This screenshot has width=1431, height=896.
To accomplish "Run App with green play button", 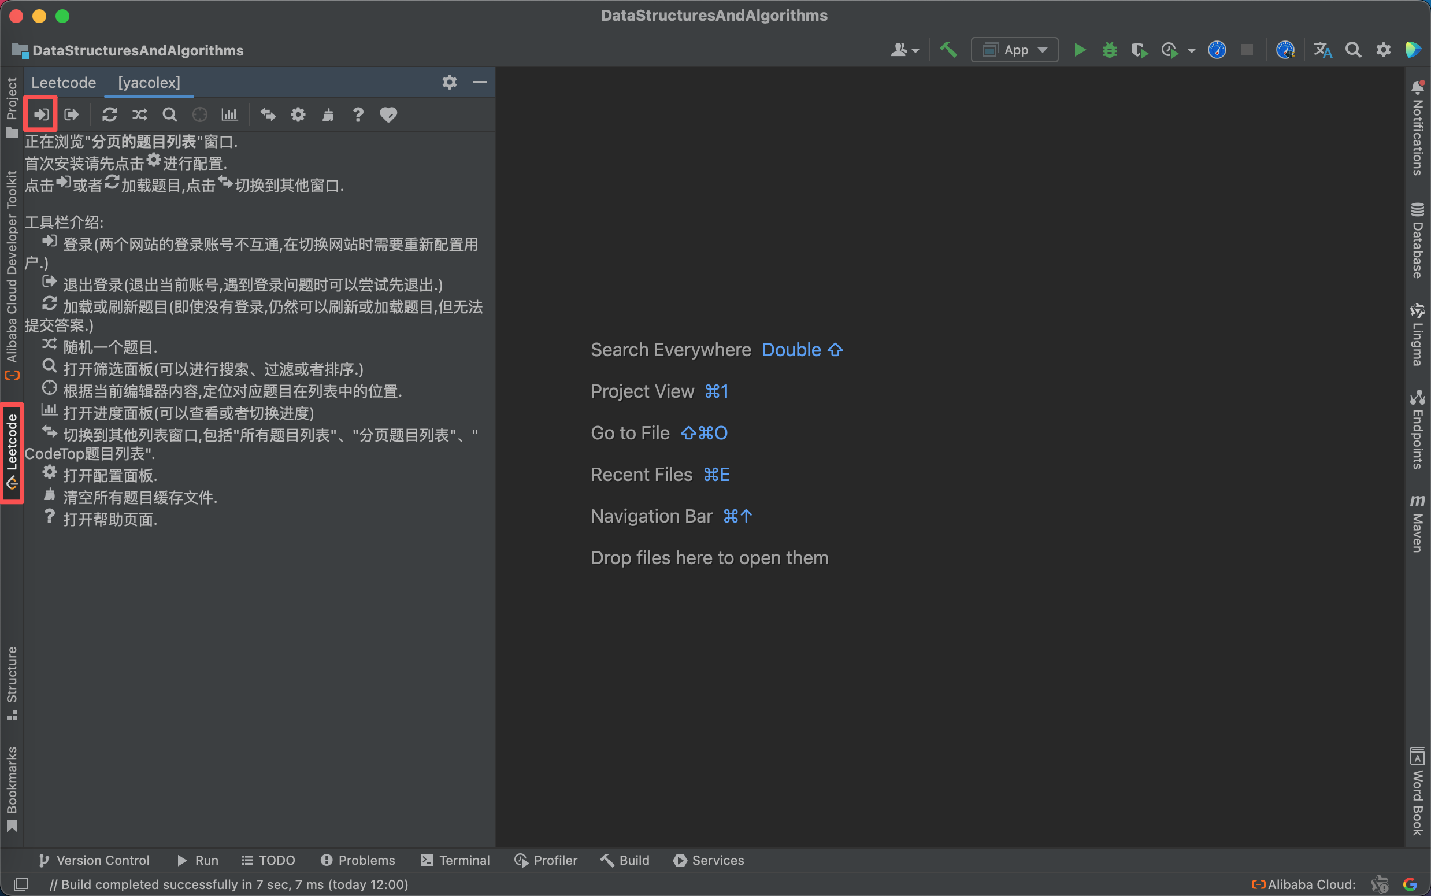I will click(x=1080, y=50).
